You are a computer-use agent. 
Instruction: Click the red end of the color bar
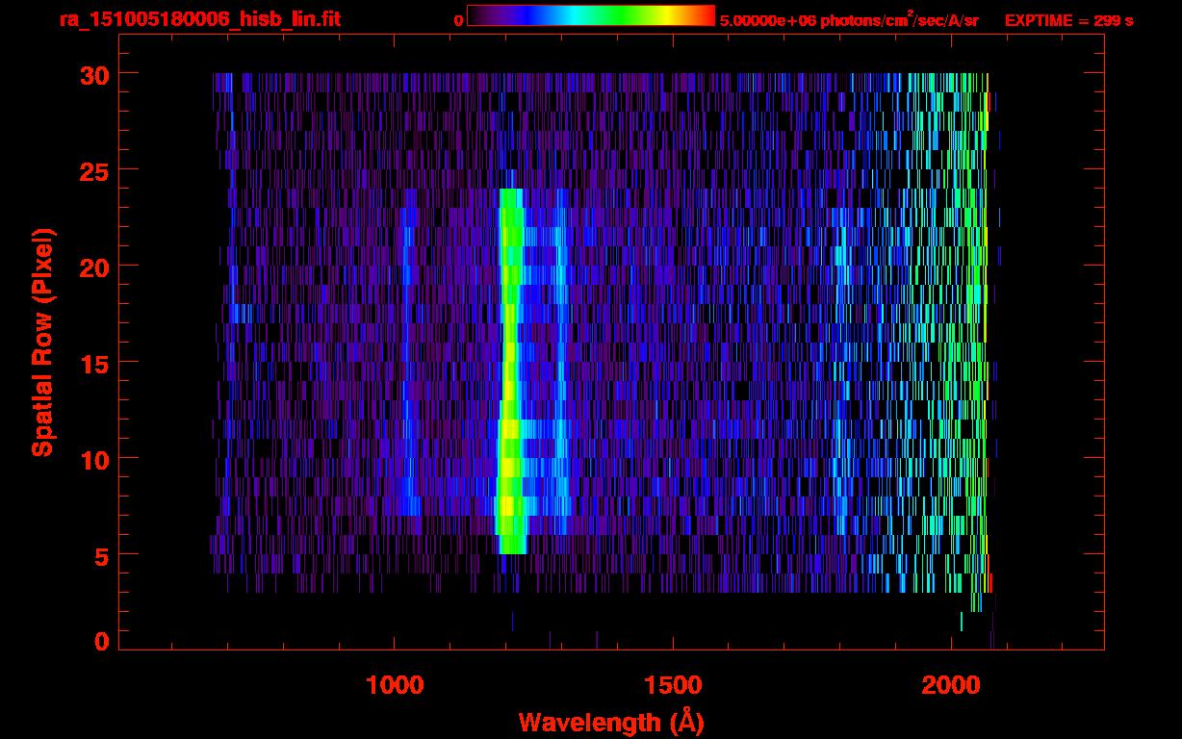point(706,15)
